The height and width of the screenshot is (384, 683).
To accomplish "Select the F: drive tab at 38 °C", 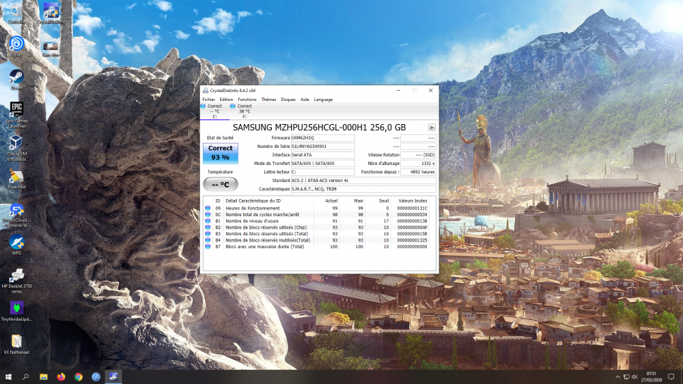I will click(x=245, y=111).
